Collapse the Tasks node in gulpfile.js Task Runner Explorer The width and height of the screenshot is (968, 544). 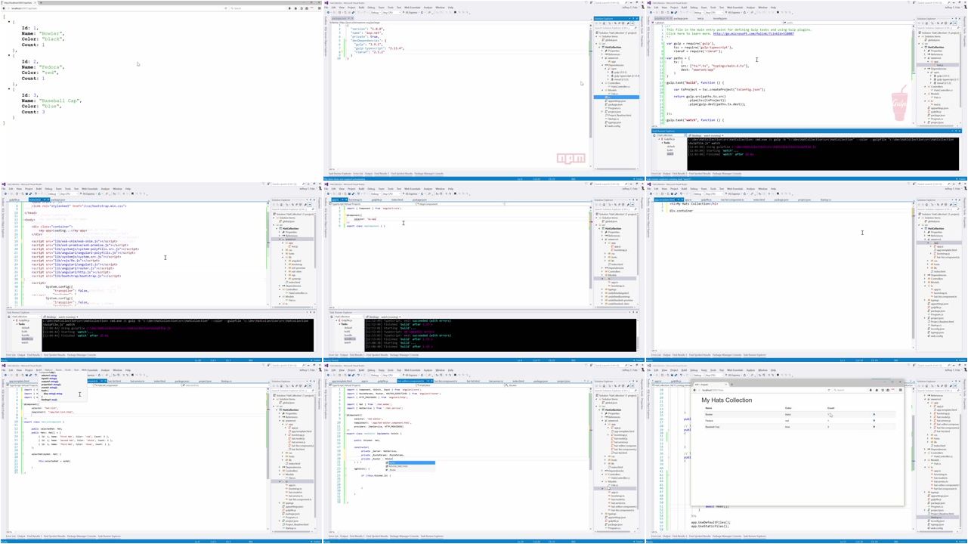click(x=662, y=143)
